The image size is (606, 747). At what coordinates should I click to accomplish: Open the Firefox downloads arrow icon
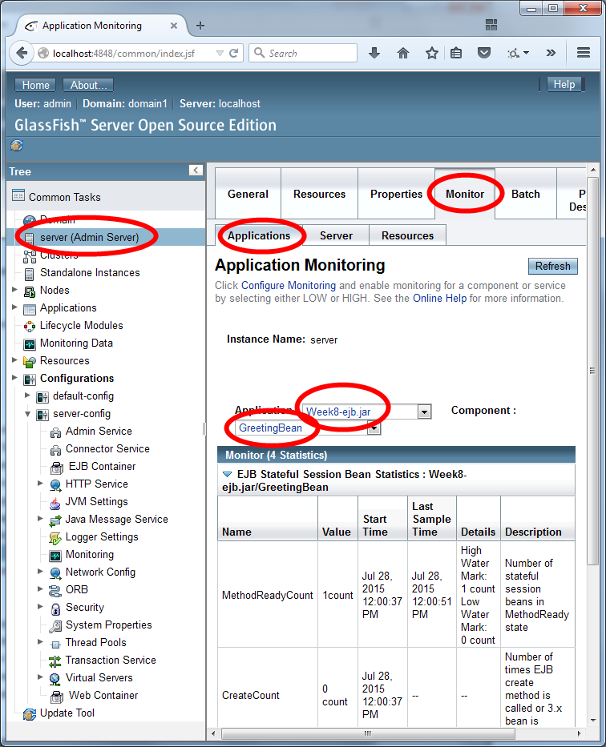[374, 54]
